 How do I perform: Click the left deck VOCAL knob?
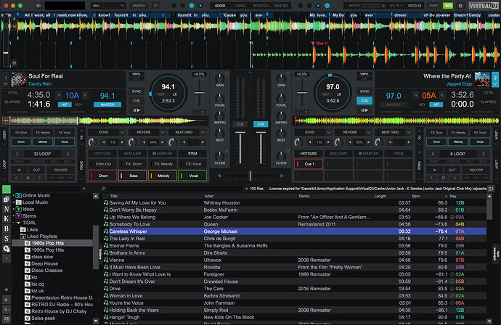click(x=220, y=98)
